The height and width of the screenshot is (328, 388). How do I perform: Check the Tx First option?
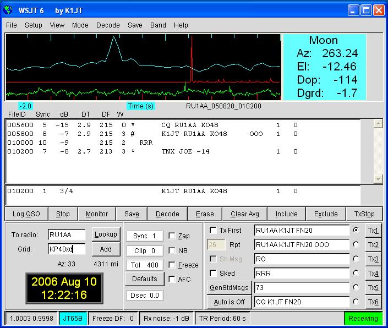(x=213, y=230)
